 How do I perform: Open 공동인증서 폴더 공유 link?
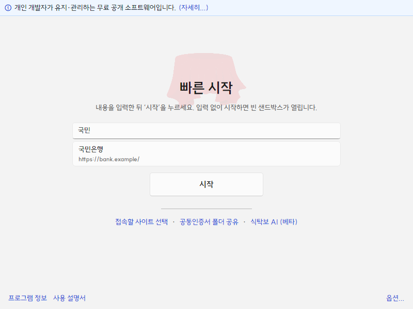point(209,222)
